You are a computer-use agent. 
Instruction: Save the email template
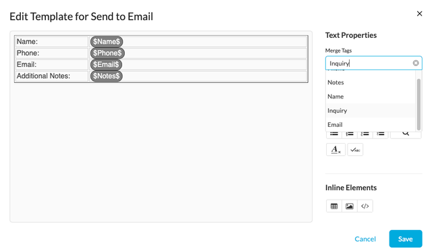click(406, 239)
